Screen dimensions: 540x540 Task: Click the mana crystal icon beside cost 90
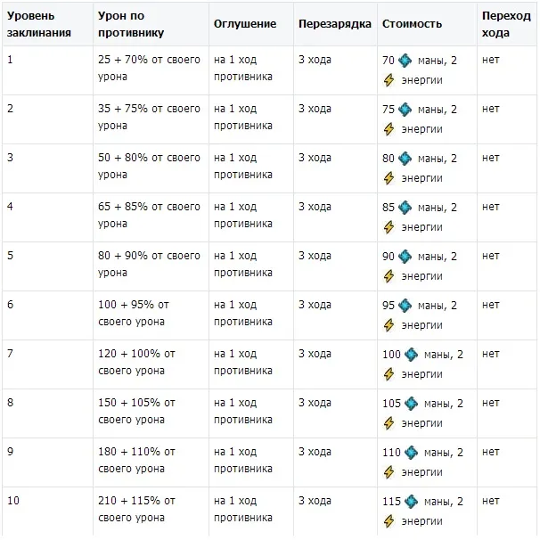pyautogui.click(x=405, y=257)
